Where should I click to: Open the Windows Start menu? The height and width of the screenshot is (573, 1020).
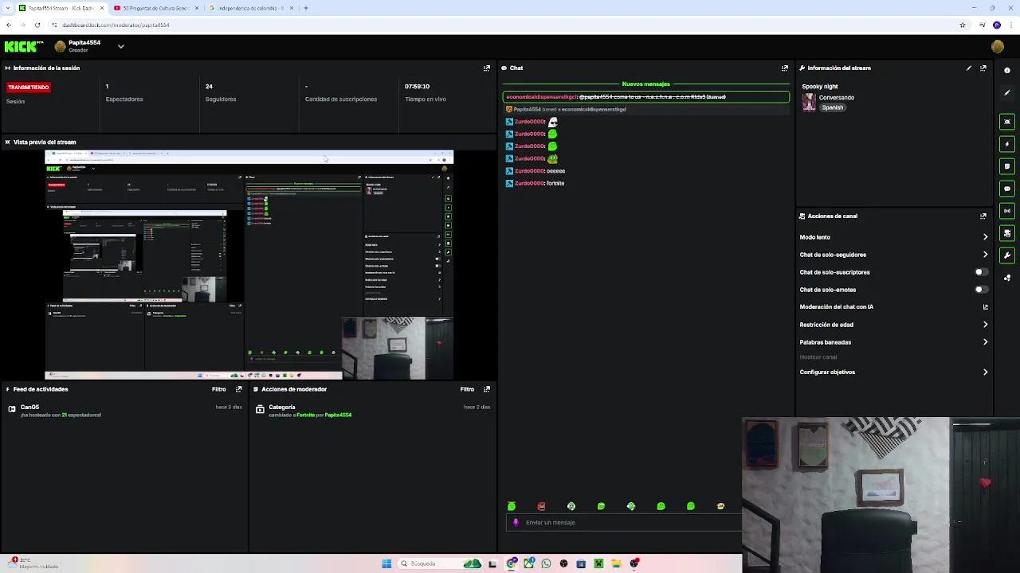click(386, 563)
